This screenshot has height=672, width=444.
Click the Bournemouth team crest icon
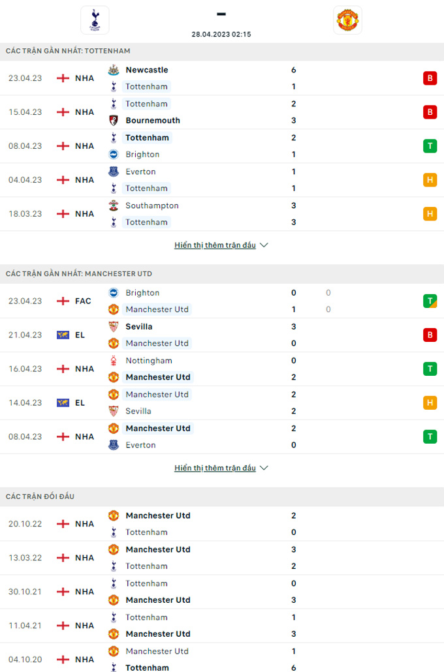pyautogui.click(x=113, y=121)
